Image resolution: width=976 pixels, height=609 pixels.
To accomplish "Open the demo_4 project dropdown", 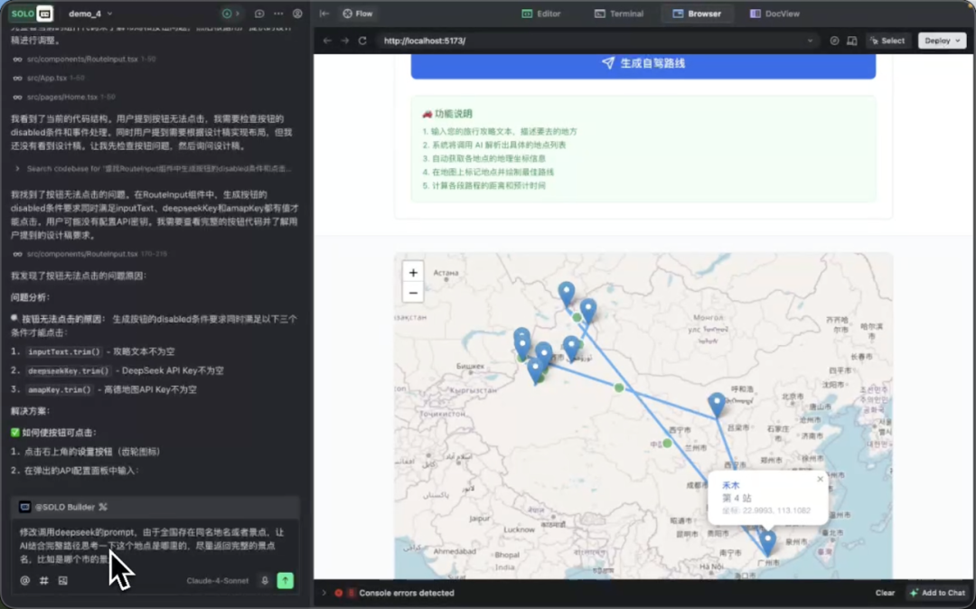I will pyautogui.click(x=90, y=14).
